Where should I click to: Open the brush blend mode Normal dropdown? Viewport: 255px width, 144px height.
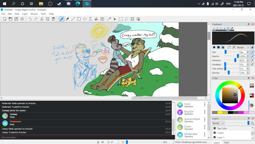click(243, 47)
